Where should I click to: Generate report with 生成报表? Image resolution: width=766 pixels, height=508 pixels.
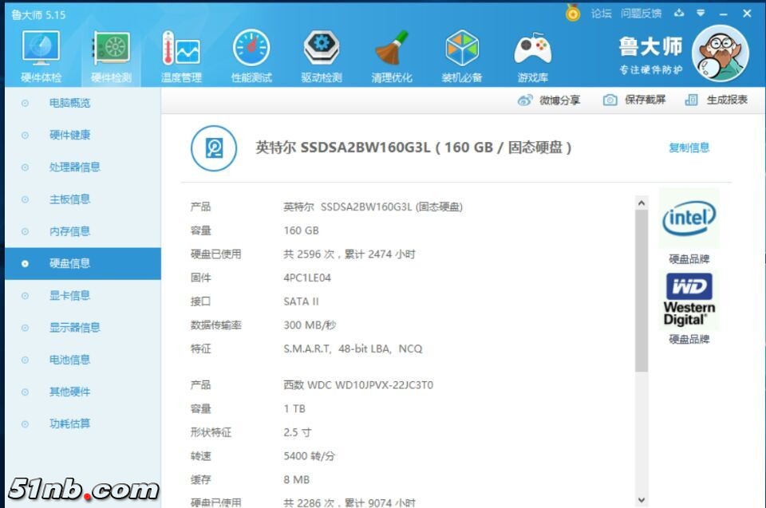coord(717,100)
